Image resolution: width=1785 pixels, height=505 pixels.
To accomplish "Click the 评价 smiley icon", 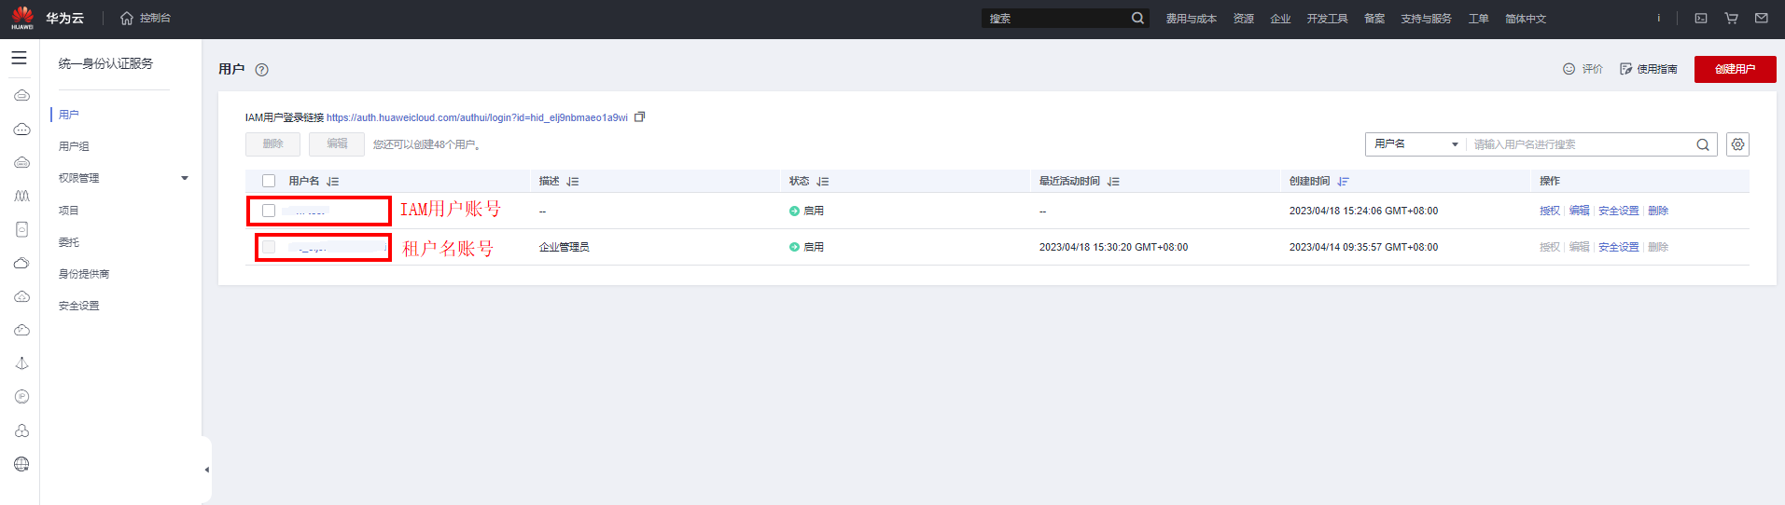I will coord(1569,69).
